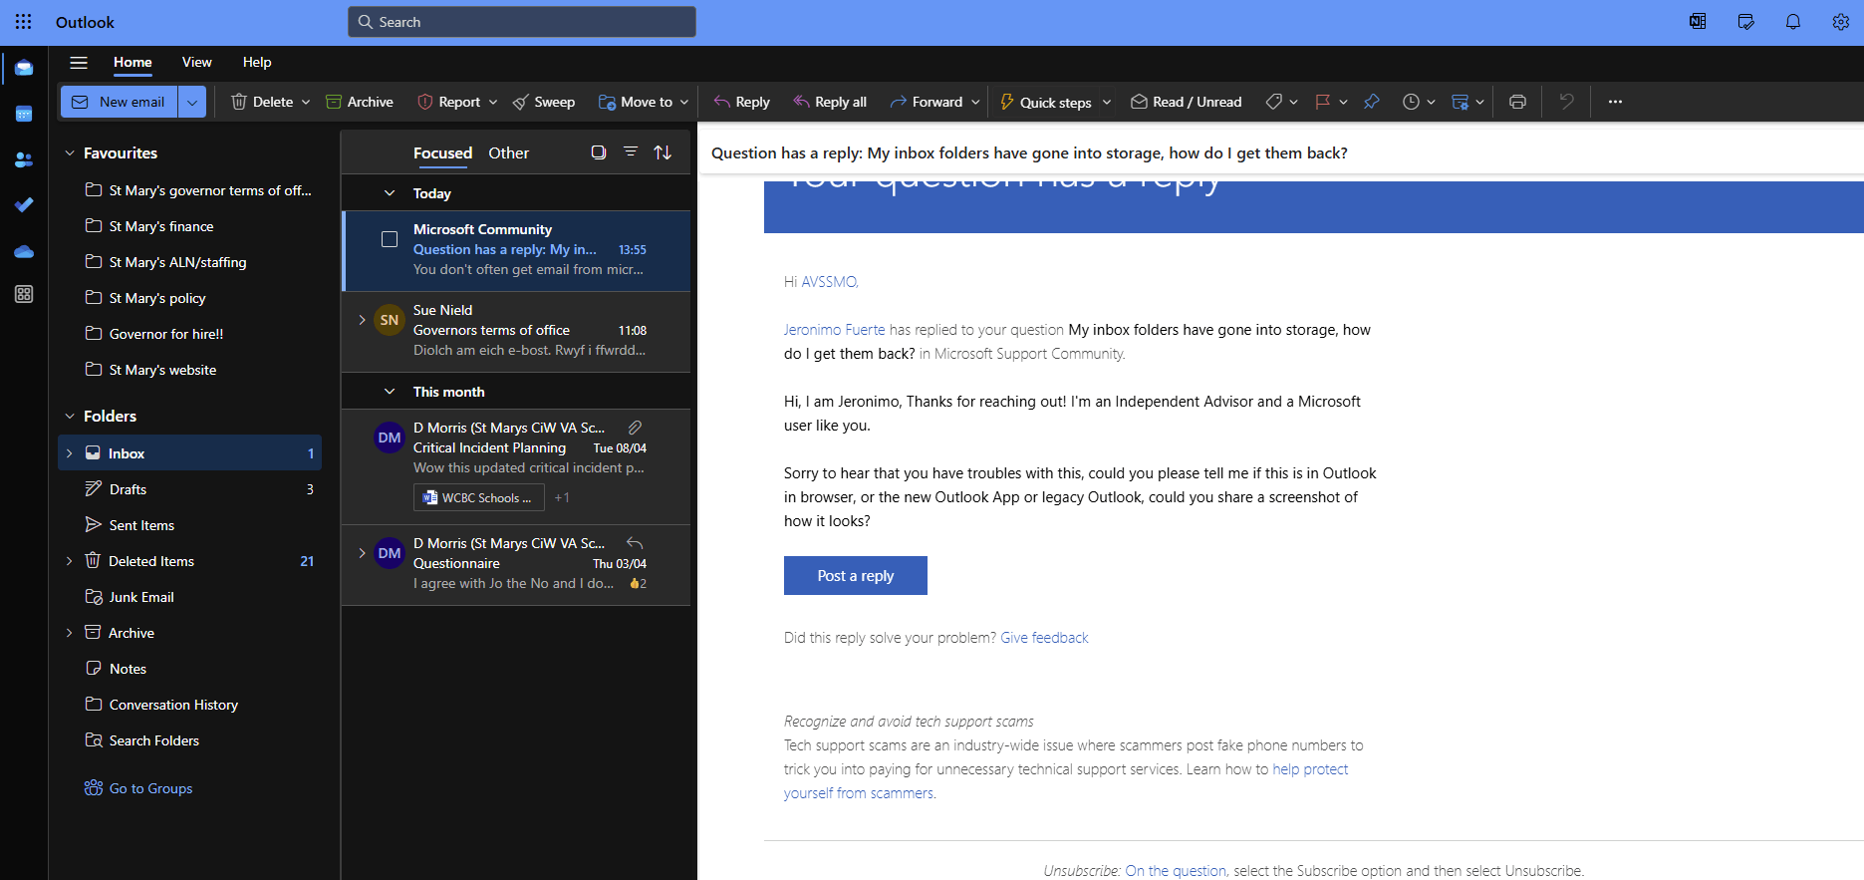
Task: Open People from the left rail
Action: (24, 159)
